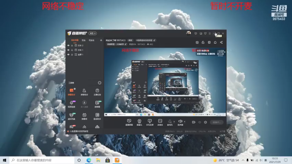Open the 弹幕助手 danmaku assistant tool
The image size is (292, 164).
click(72, 92)
